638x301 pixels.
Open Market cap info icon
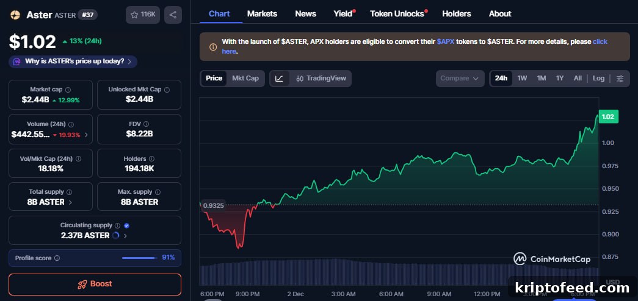click(x=68, y=90)
